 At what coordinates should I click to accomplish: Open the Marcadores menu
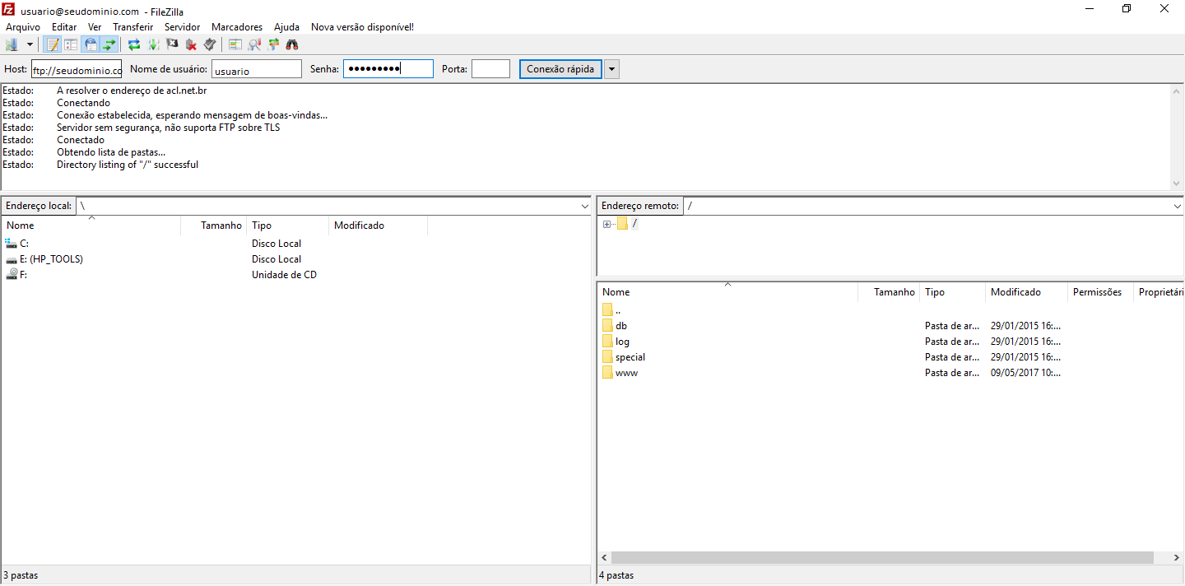[x=237, y=27]
